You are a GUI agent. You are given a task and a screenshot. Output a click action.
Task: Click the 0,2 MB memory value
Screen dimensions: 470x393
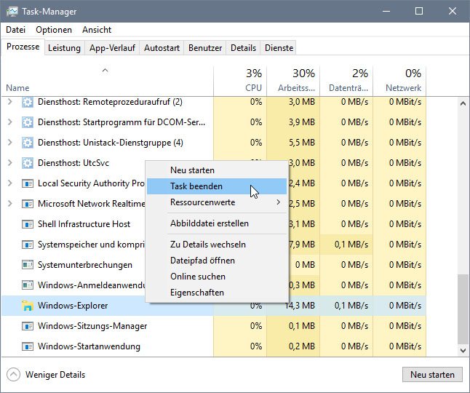click(302, 346)
